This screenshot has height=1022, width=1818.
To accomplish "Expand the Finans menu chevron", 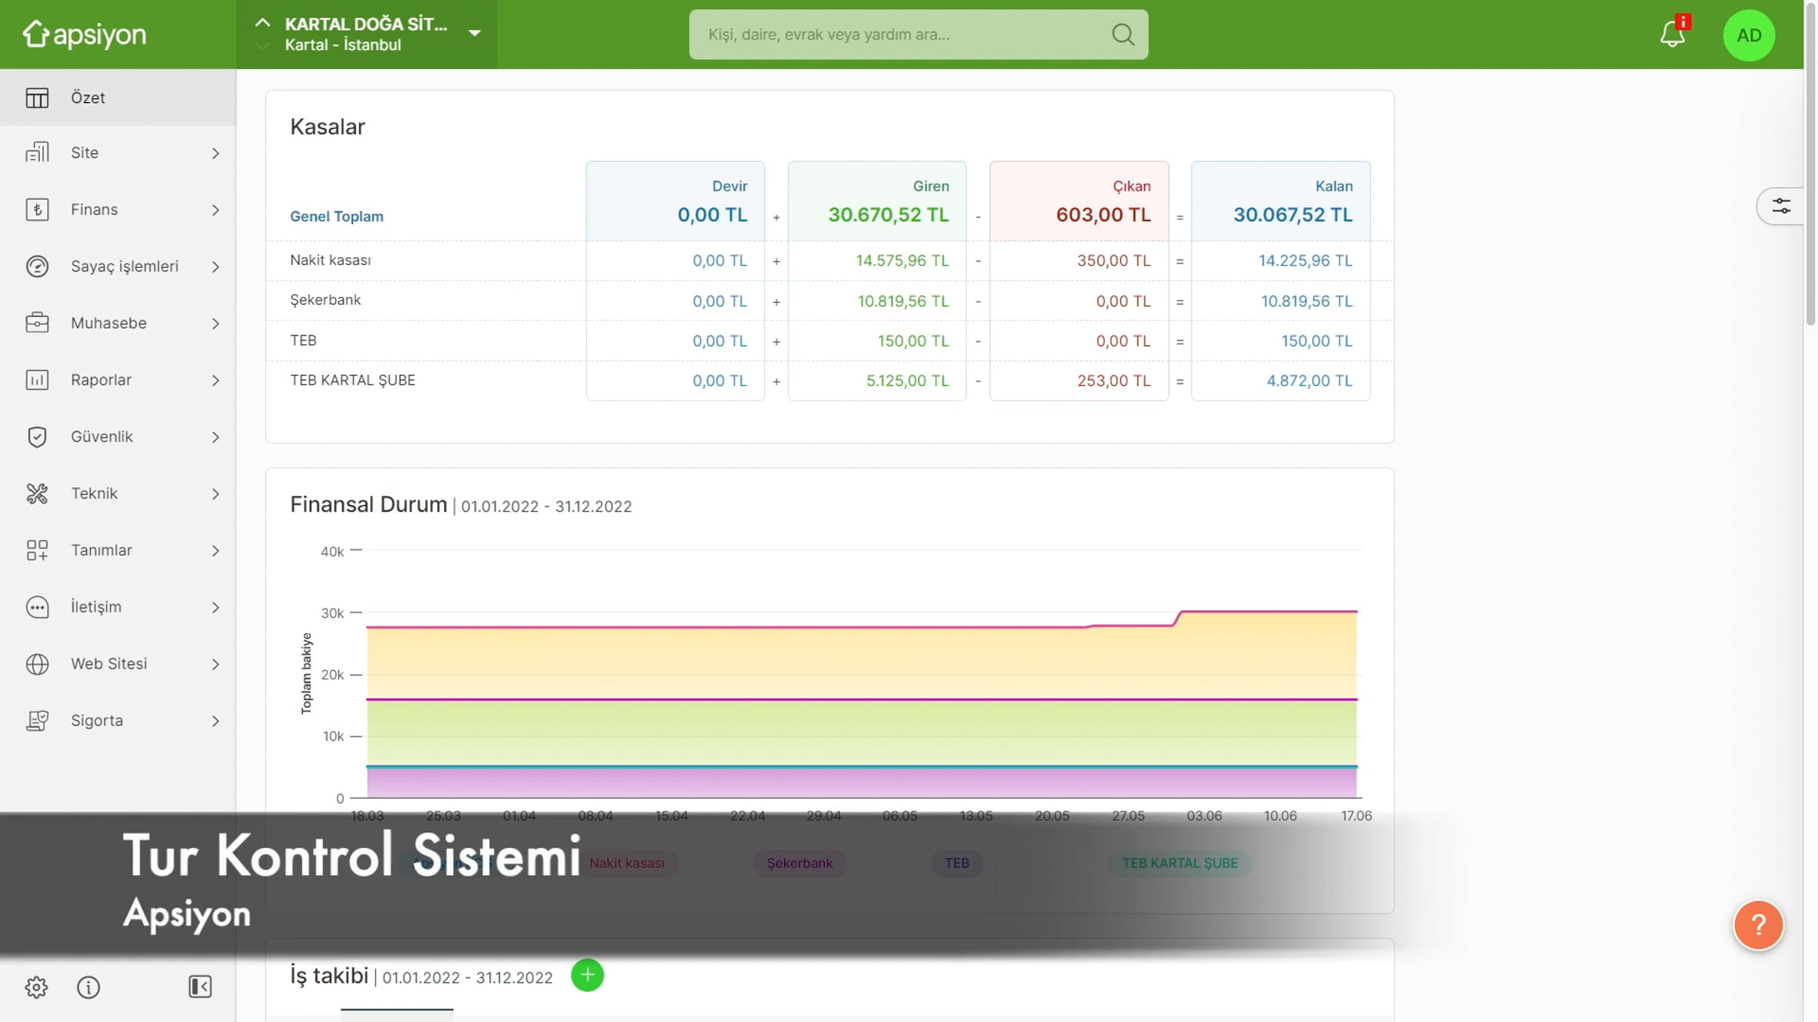I will [215, 210].
